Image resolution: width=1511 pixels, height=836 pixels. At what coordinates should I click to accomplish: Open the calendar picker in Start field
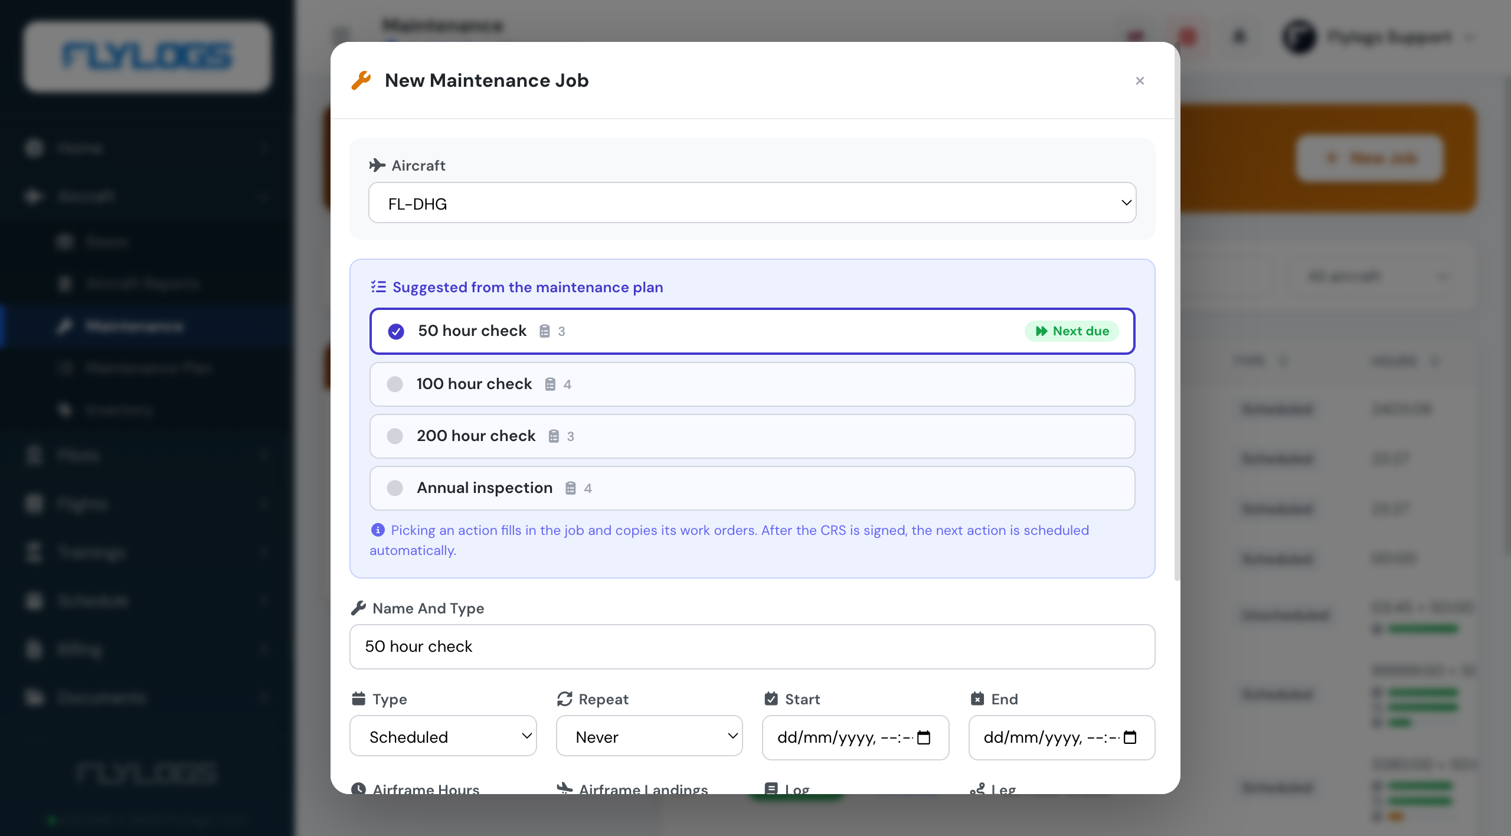point(924,737)
